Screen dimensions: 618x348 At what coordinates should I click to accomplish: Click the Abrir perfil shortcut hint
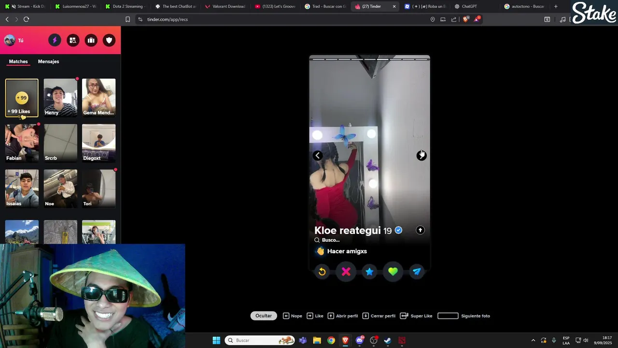(x=343, y=316)
